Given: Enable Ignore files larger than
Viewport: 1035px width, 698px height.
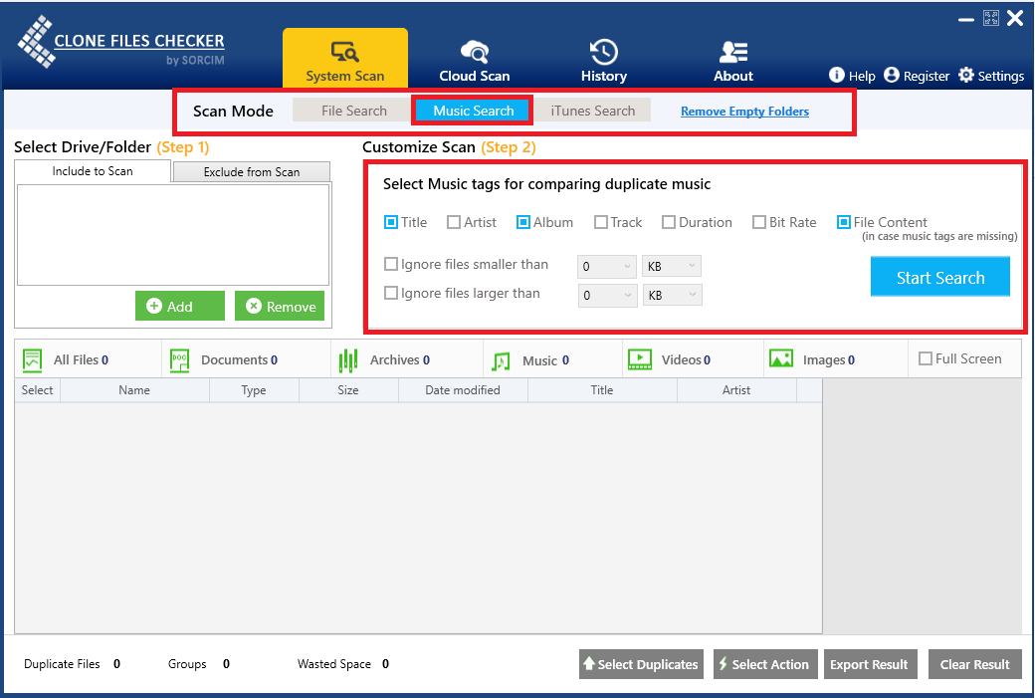Looking at the screenshot, I should tap(391, 293).
